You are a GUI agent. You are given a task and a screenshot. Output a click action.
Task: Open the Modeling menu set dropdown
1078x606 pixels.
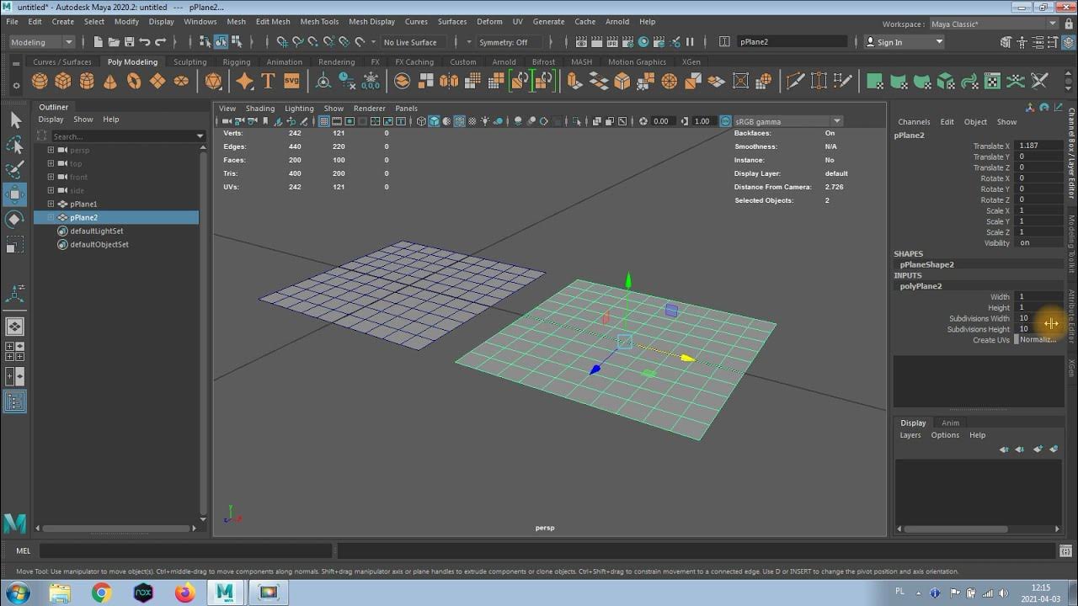[41, 42]
